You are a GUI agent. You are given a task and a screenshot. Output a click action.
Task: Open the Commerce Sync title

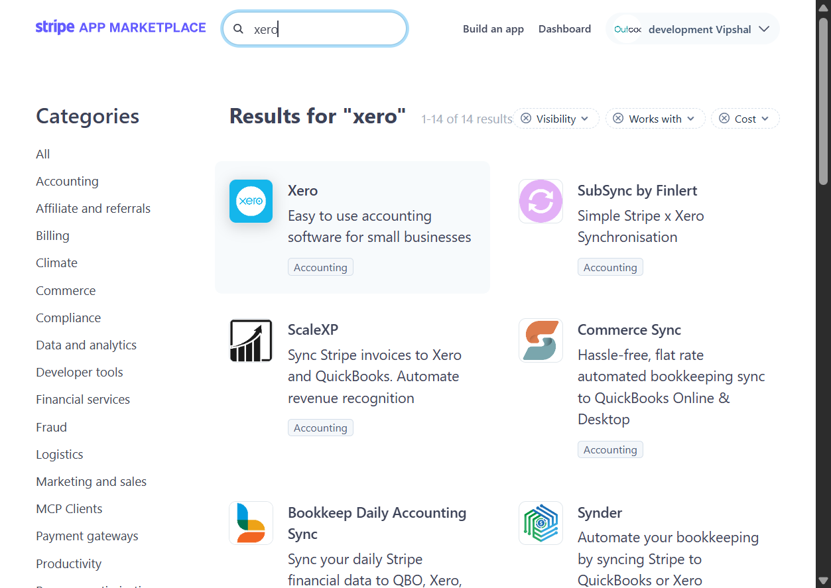pos(629,330)
